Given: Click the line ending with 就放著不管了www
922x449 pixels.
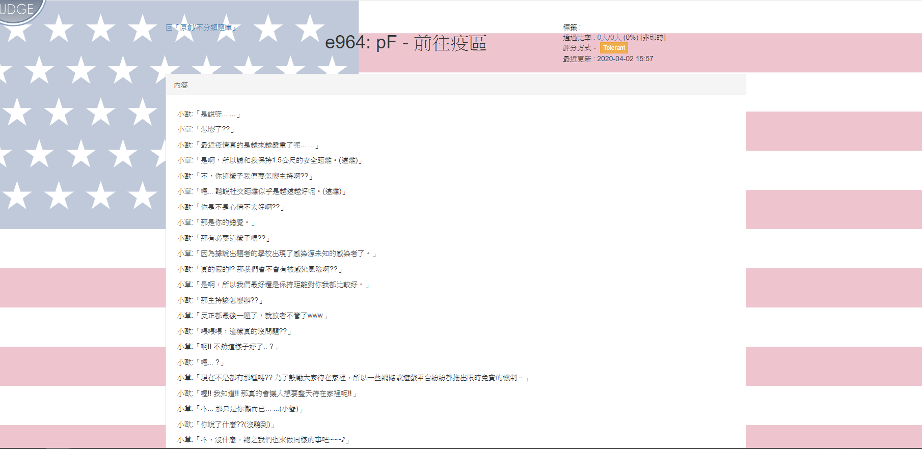Looking at the screenshot, I should coord(253,316).
